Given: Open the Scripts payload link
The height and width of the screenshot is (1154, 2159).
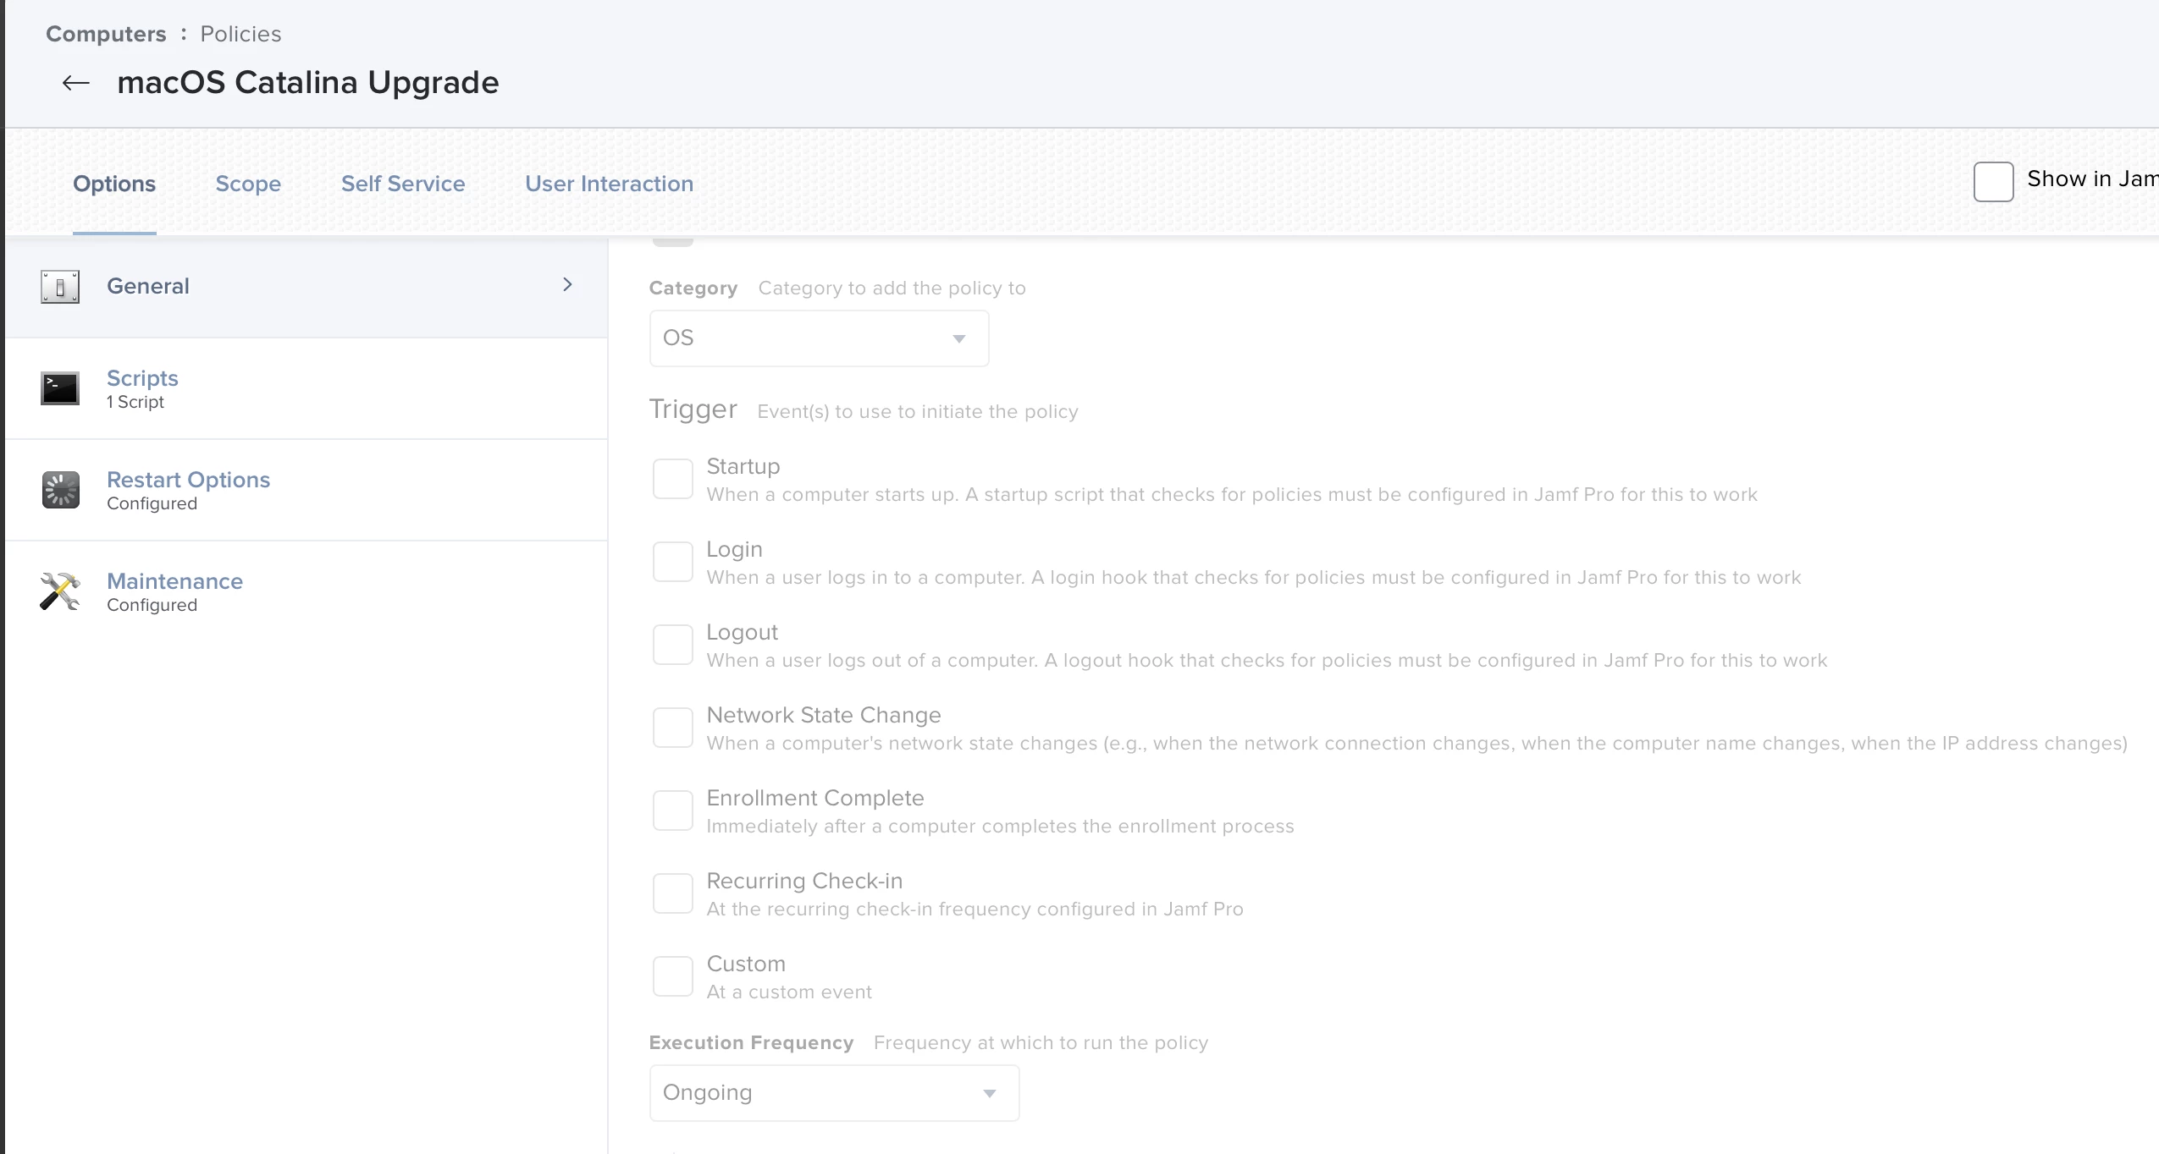Looking at the screenshot, I should click(142, 378).
